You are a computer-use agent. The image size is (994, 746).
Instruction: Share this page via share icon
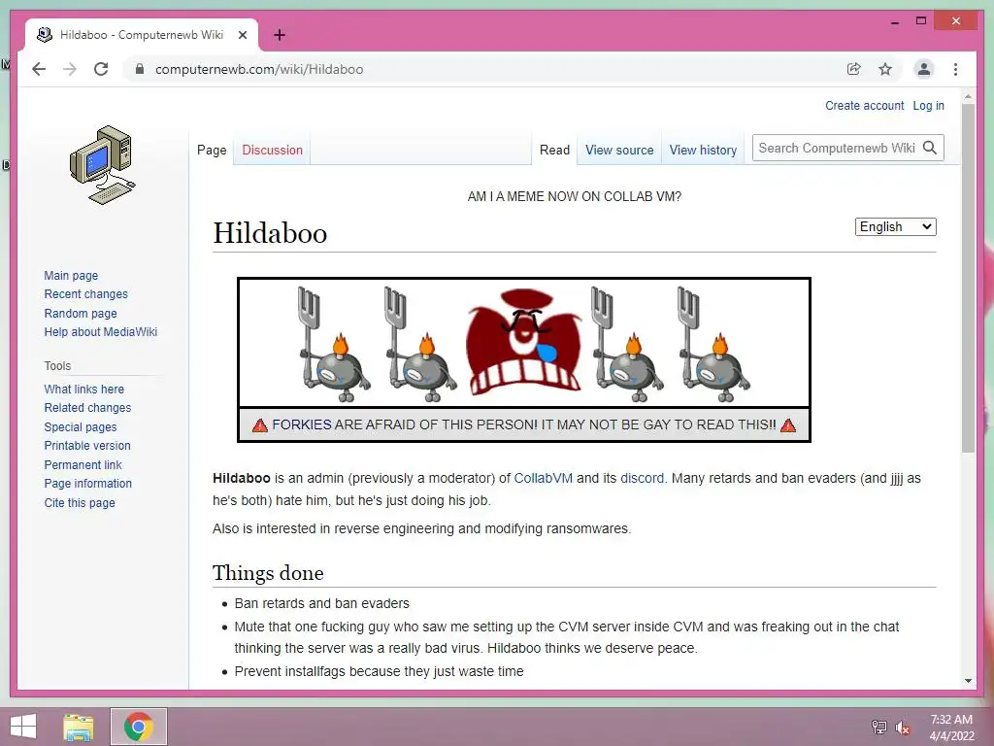click(854, 69)
